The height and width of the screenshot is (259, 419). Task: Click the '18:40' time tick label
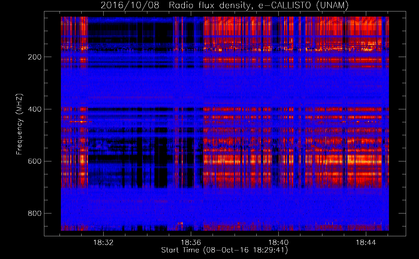click(x=278, y=243)
